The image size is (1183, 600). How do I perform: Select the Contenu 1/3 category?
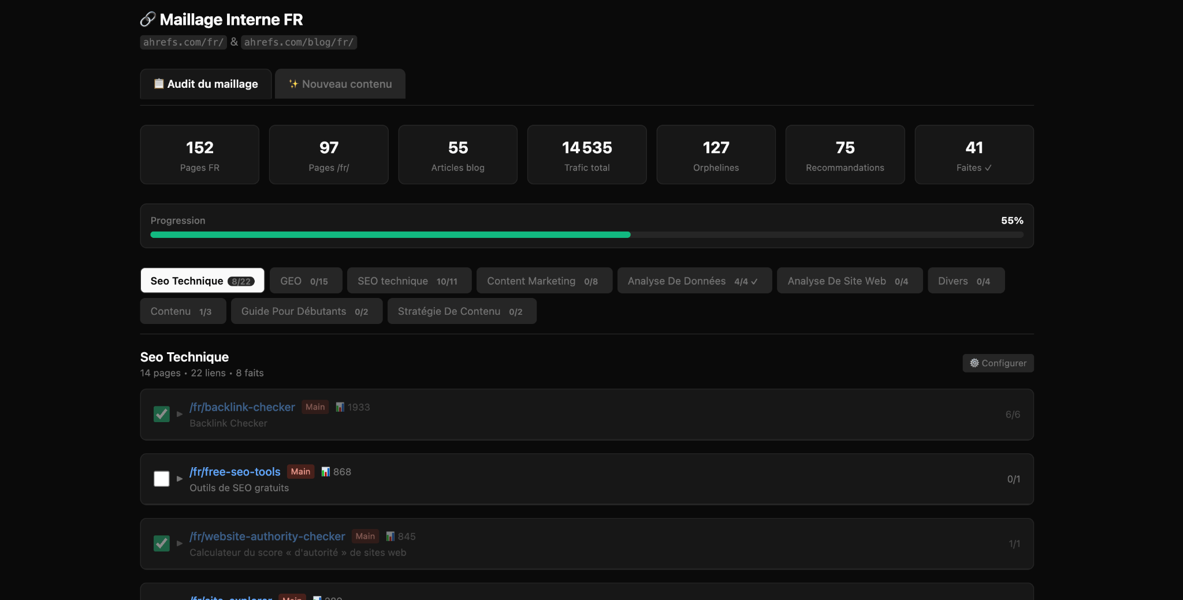183,311
